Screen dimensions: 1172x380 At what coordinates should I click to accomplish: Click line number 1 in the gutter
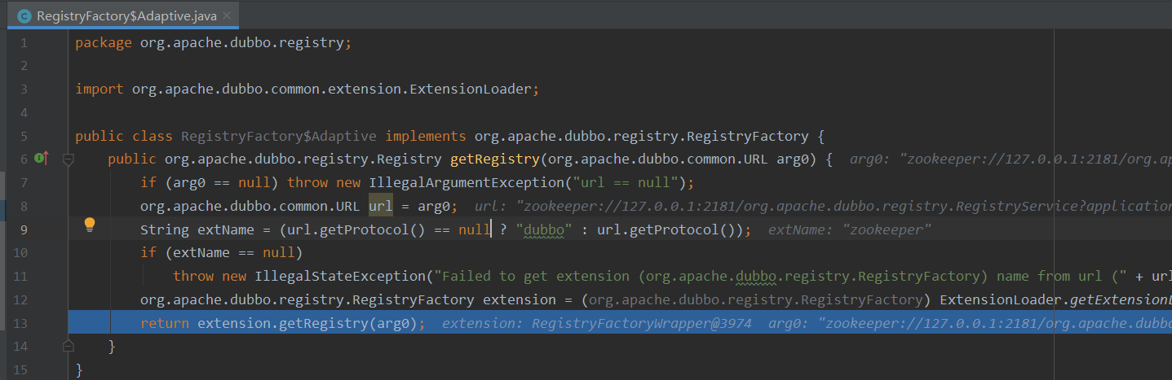coord(24,42)
